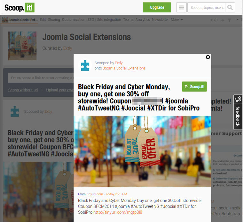Click the discount tags image in popup
Viewport: 243px width, 222px height.
coord(142,151)
